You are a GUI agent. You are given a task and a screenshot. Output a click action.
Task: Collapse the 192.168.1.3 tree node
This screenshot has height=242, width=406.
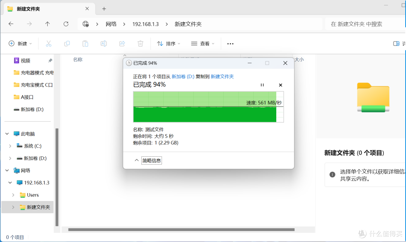pos(10,183)
